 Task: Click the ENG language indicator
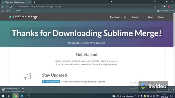pyautogui.click(x=158, y=96)
